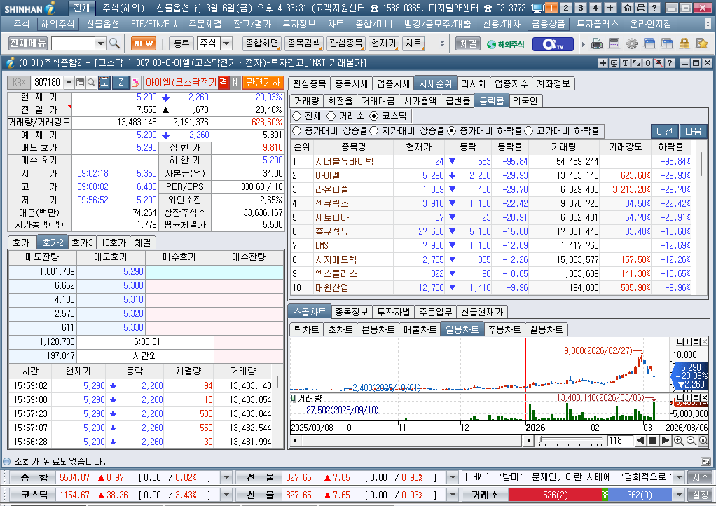Click the 다음 next page button
The width and height of the screenshot is (716, 506).
point(693,131)
